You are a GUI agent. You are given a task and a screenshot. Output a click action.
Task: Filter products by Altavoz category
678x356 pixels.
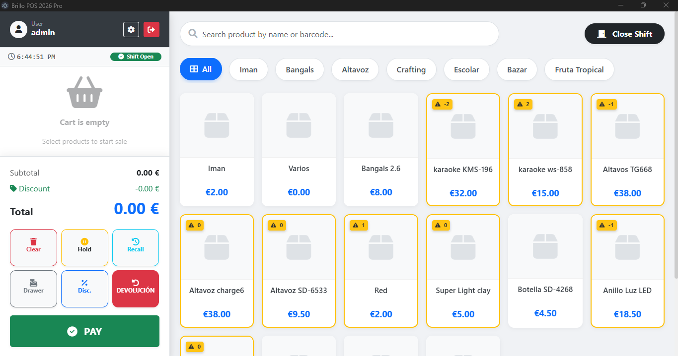pos(355,69)
